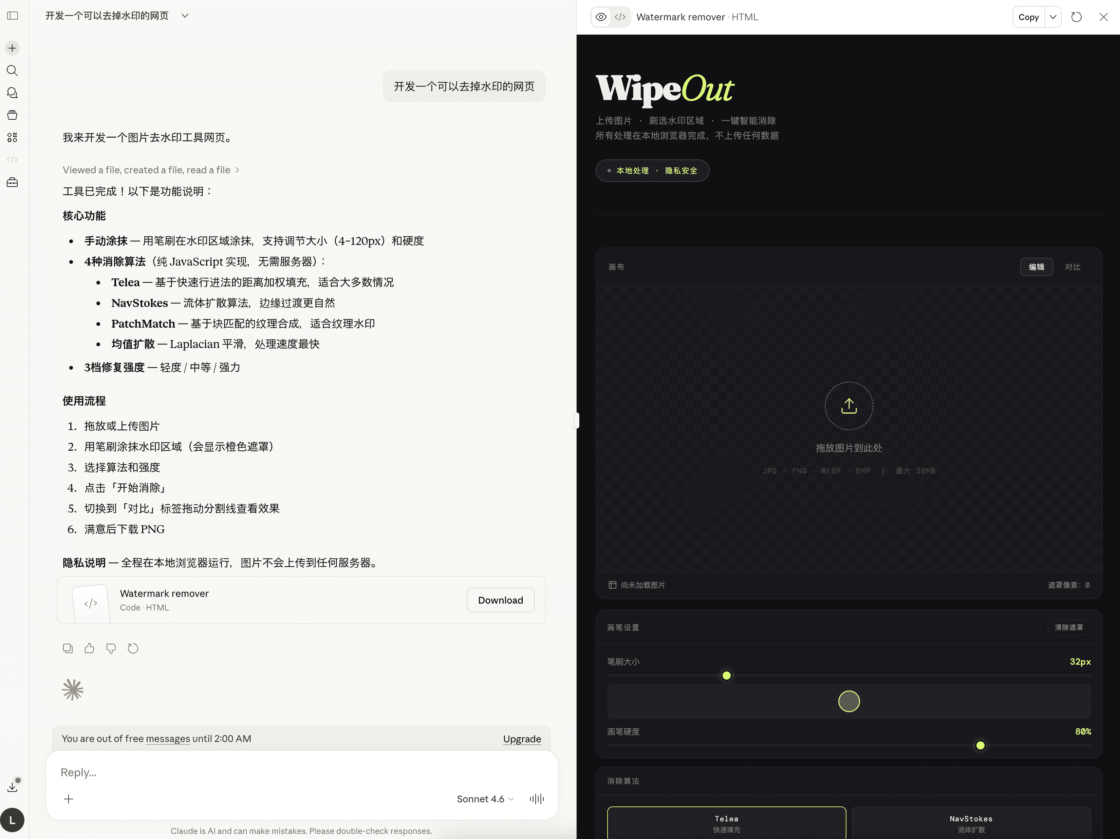Expand the Copy button dropdown arrow

(1053, 17)
